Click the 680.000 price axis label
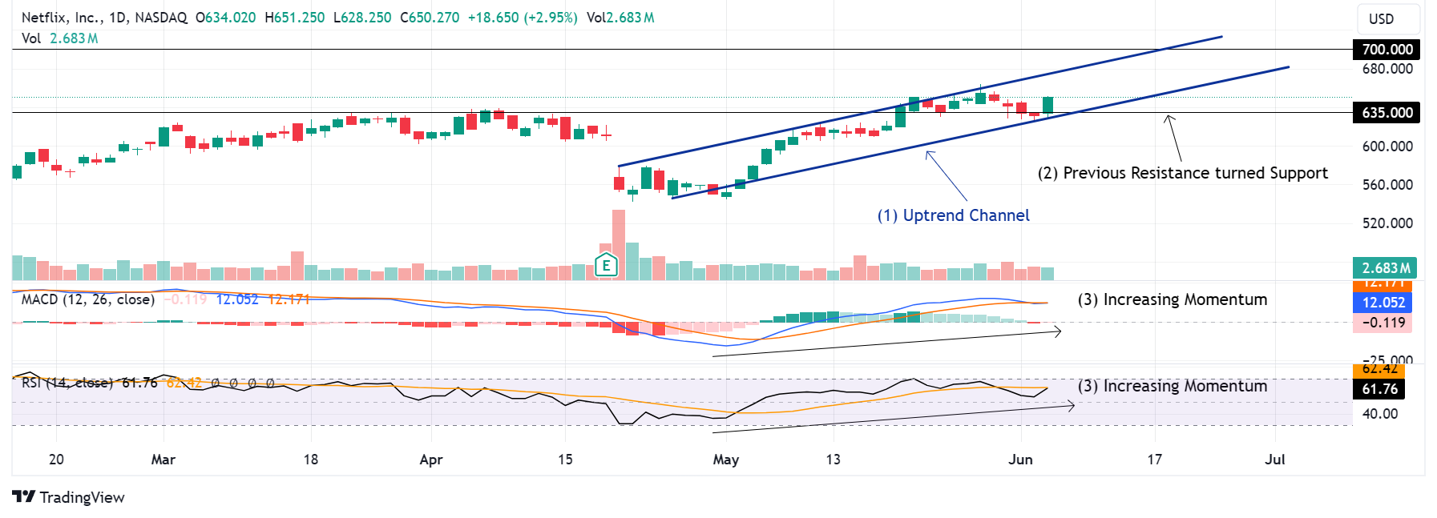This screenshot has height=518, width=1437. pos(1387,69)
